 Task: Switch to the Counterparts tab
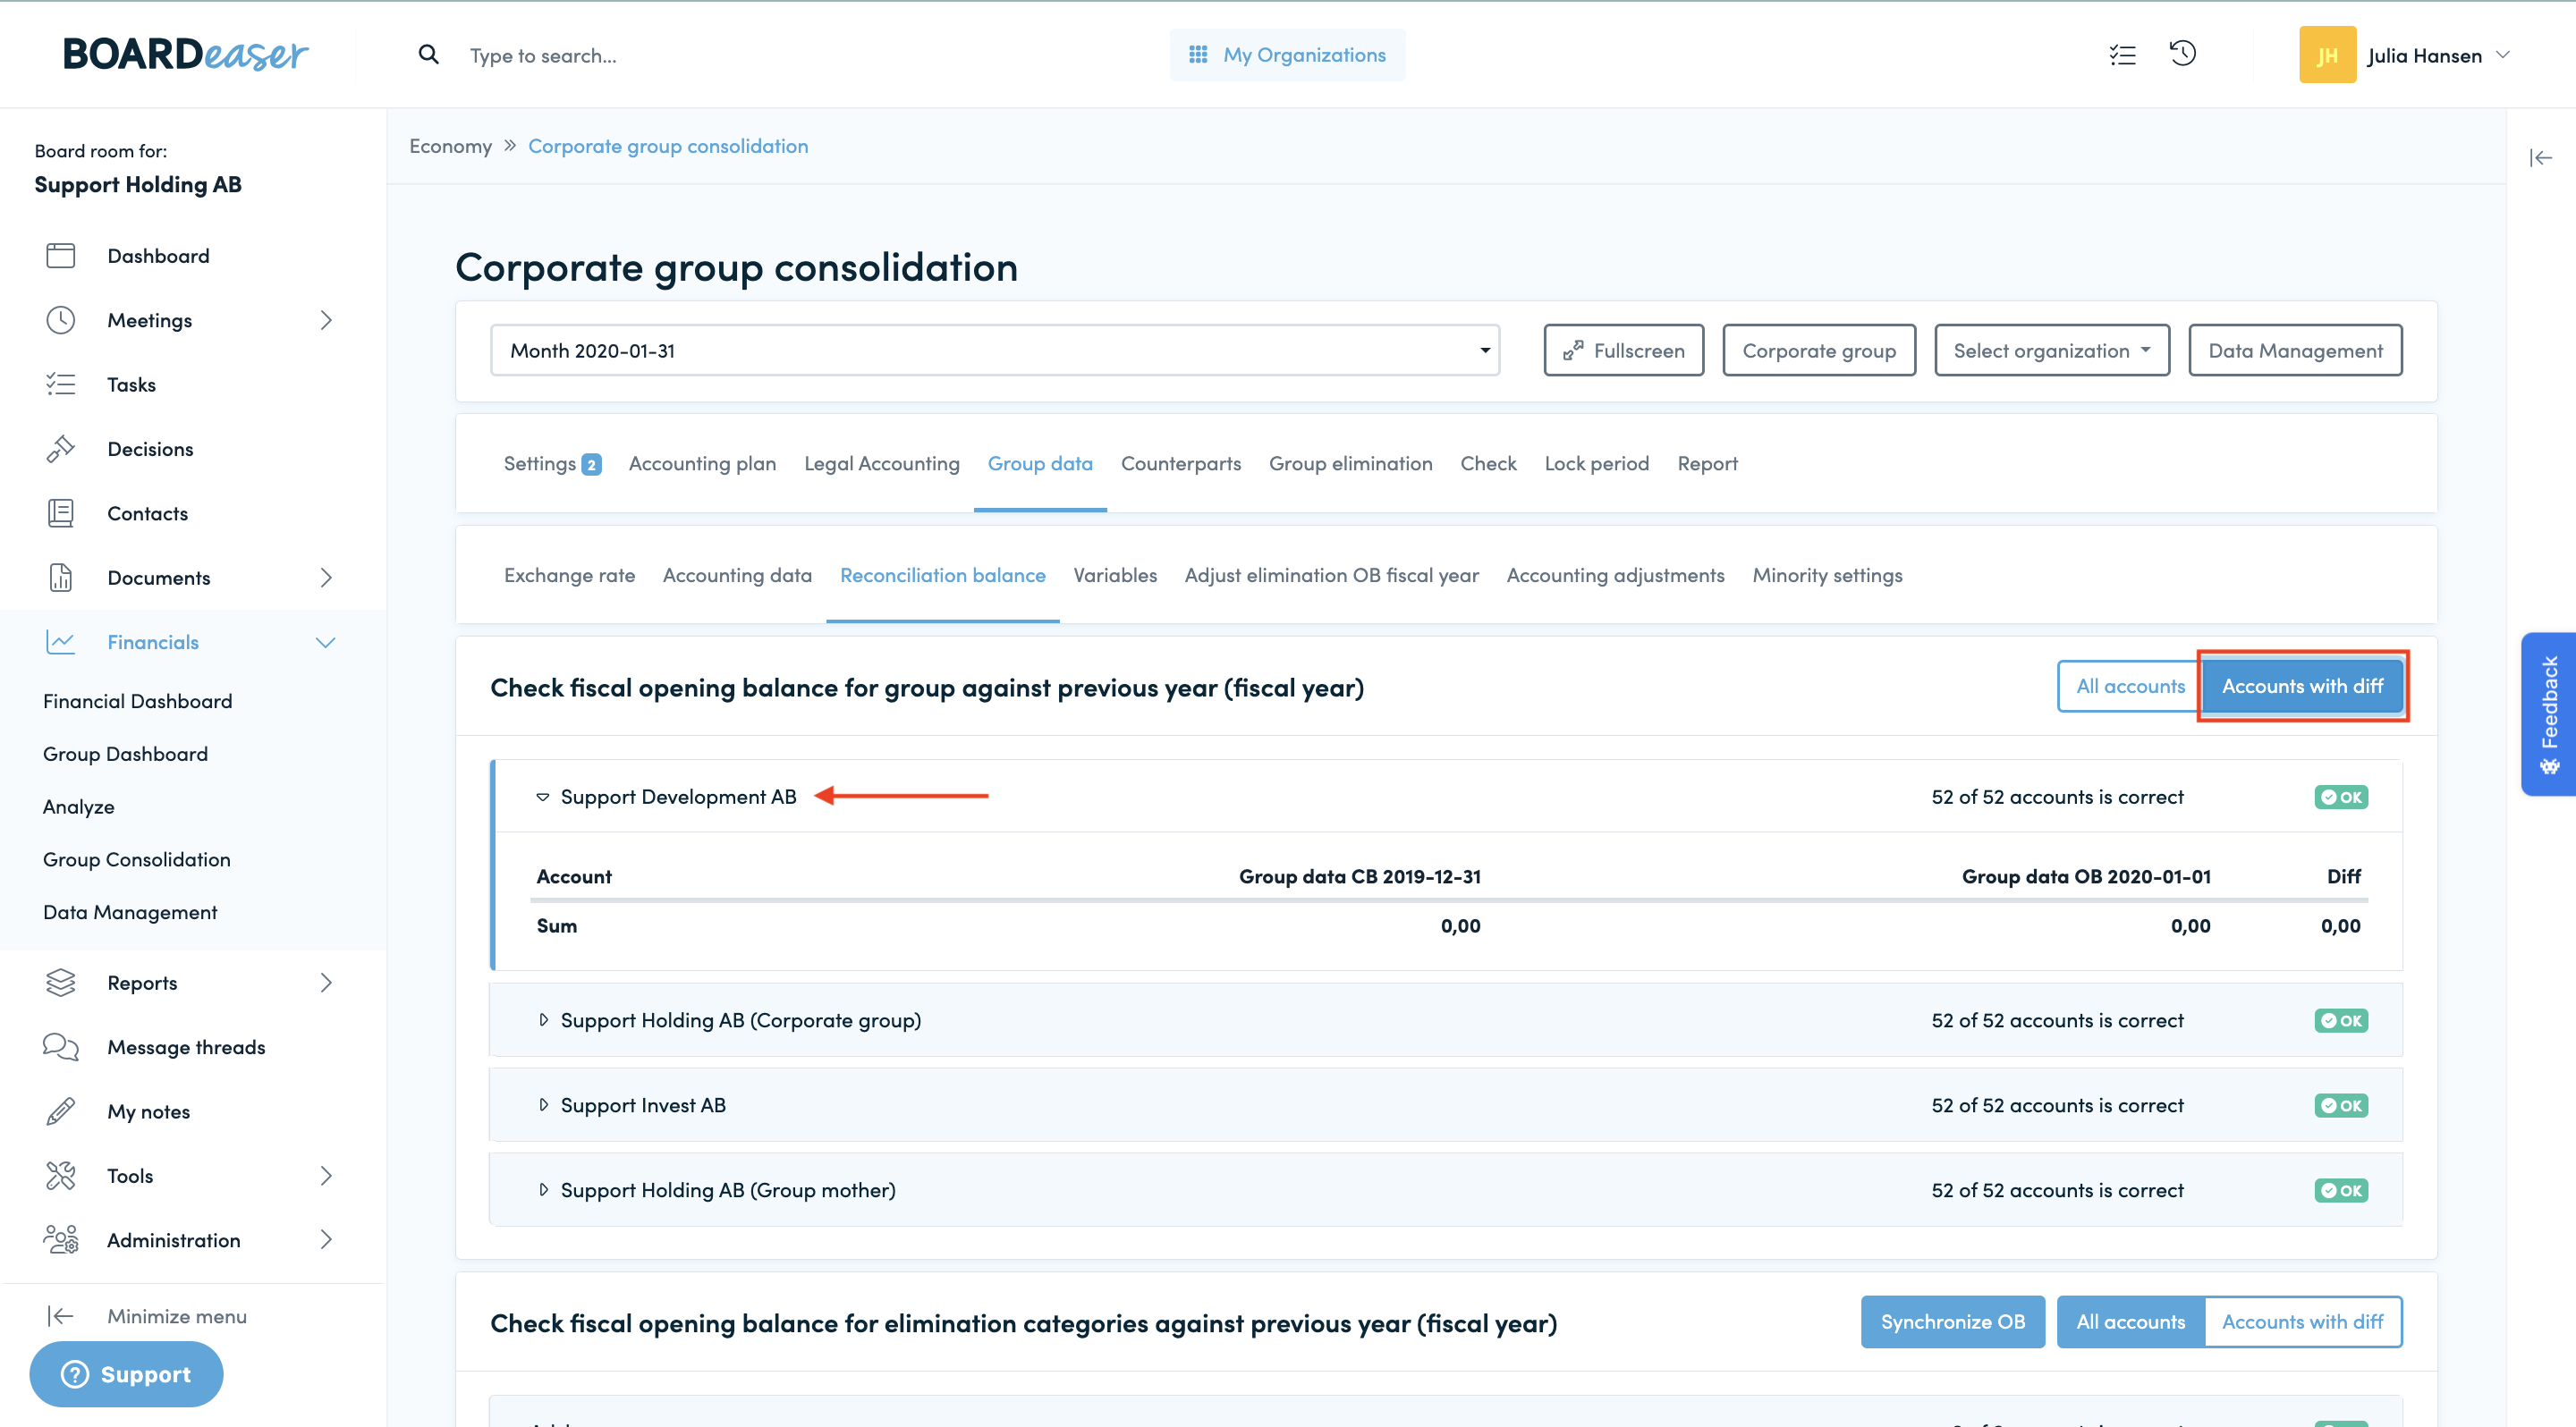(x=1180, y=464)
